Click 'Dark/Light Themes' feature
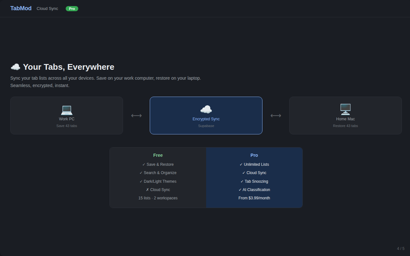 (x=158, y=181)
